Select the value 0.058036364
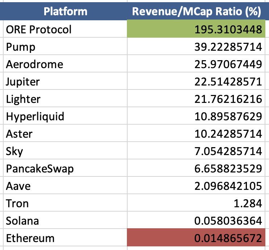 click(x=196, y=220)
